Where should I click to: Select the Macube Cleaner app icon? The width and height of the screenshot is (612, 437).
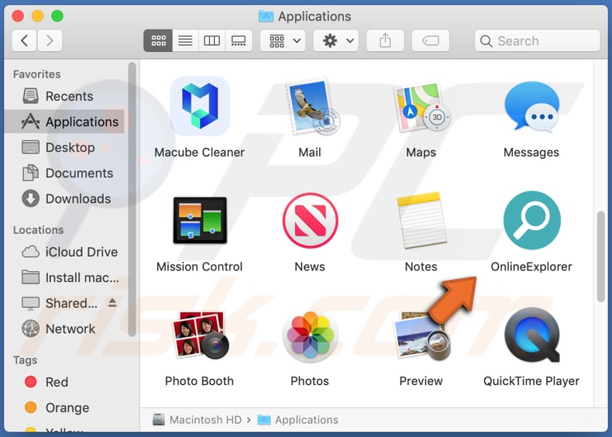pyautogui.click(x=200, y=107)
